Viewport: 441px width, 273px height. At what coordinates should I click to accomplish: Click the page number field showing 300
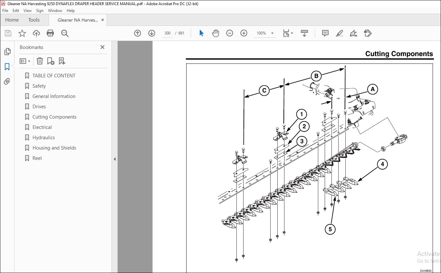168,33
